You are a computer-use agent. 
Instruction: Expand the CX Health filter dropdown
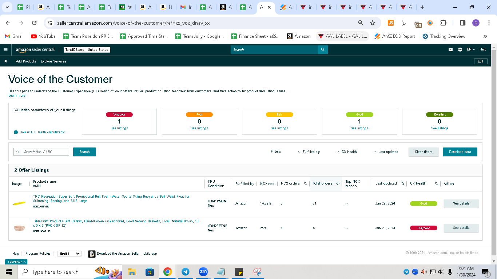pos(347,152)
